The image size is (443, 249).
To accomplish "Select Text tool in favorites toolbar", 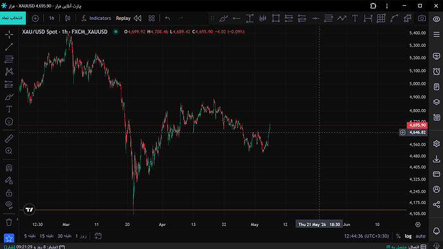I will click(x=355, y=19).
